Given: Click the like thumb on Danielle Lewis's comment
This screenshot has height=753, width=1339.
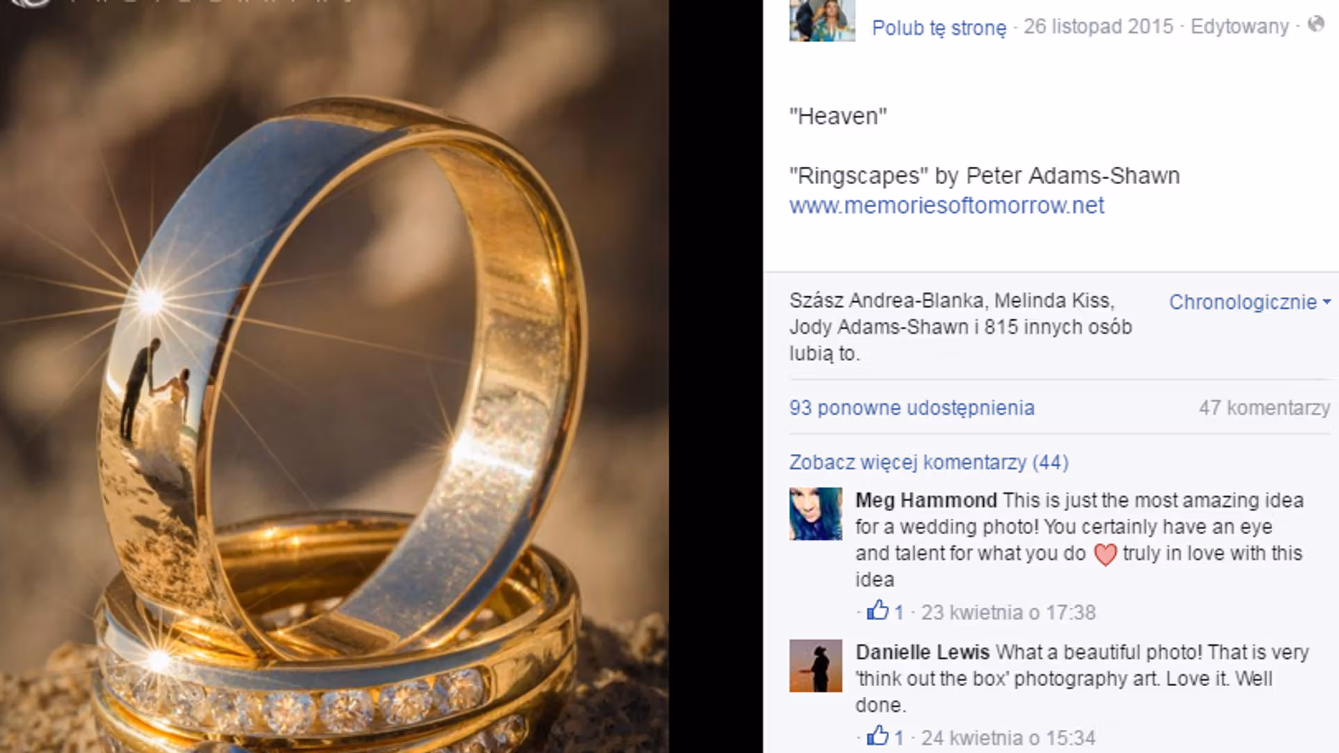Looking at the screenshot, I should pos(877,736).
